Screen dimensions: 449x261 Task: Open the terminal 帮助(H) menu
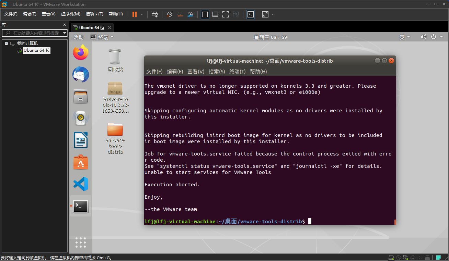point(258,72)
